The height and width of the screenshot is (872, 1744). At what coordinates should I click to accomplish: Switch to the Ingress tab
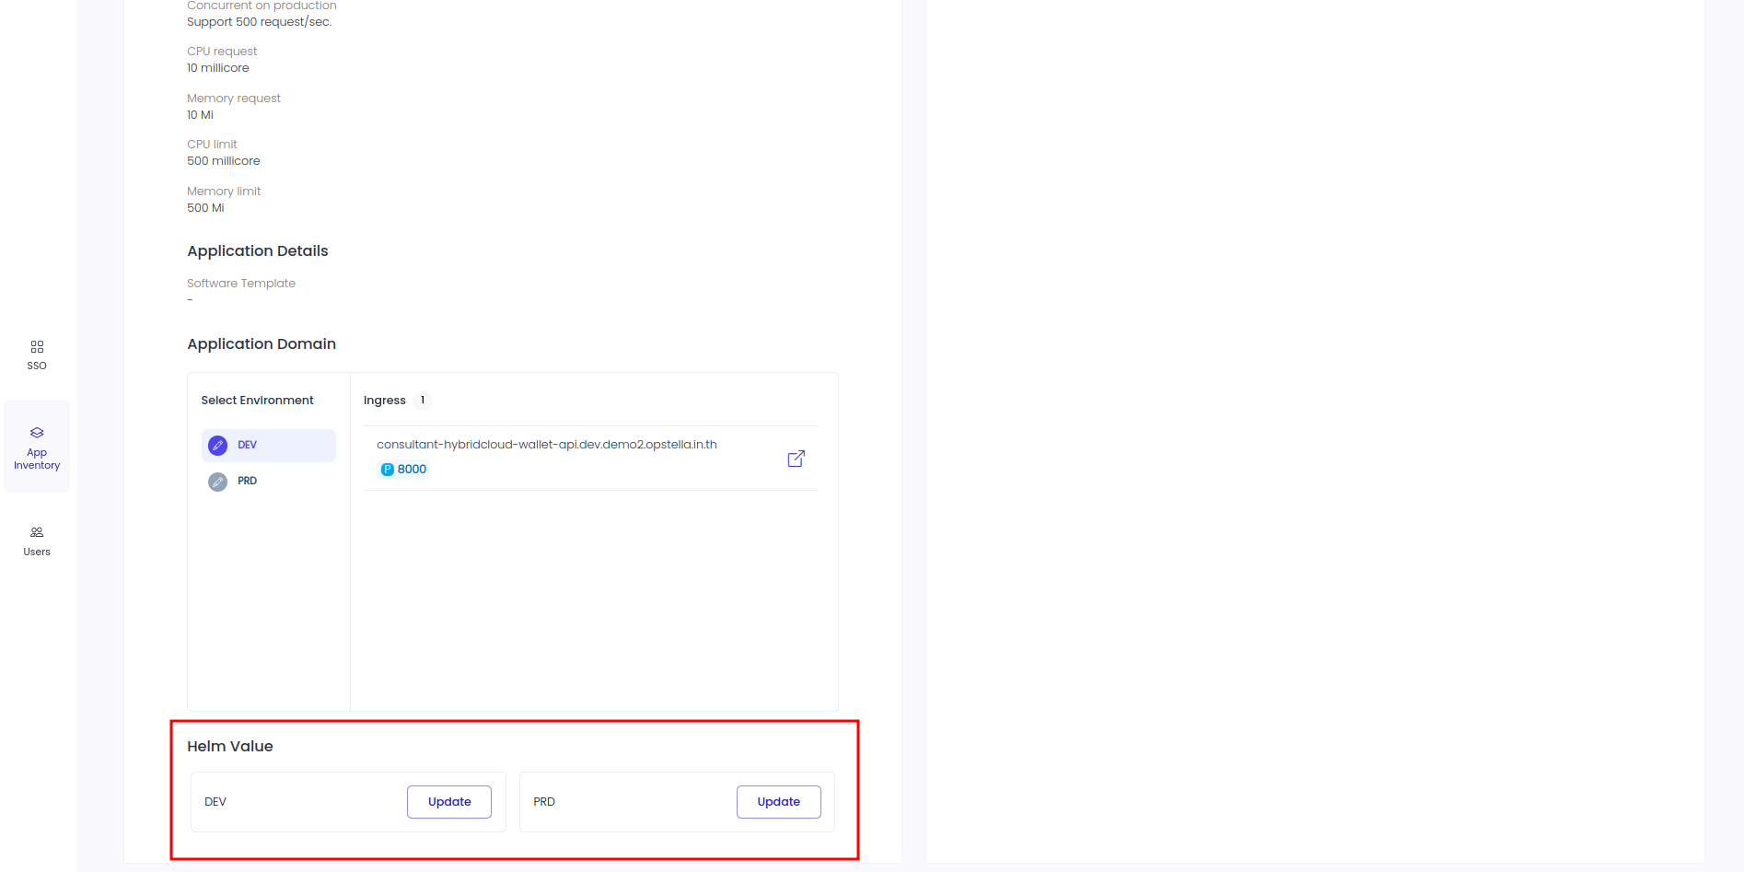[x=385, y=401]
